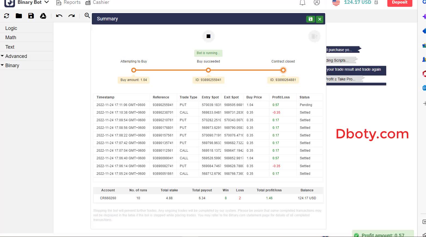The width and height of the screenshot is (426, 237).
Task: Redo the last workspace change
Action: tap(71, 16)
